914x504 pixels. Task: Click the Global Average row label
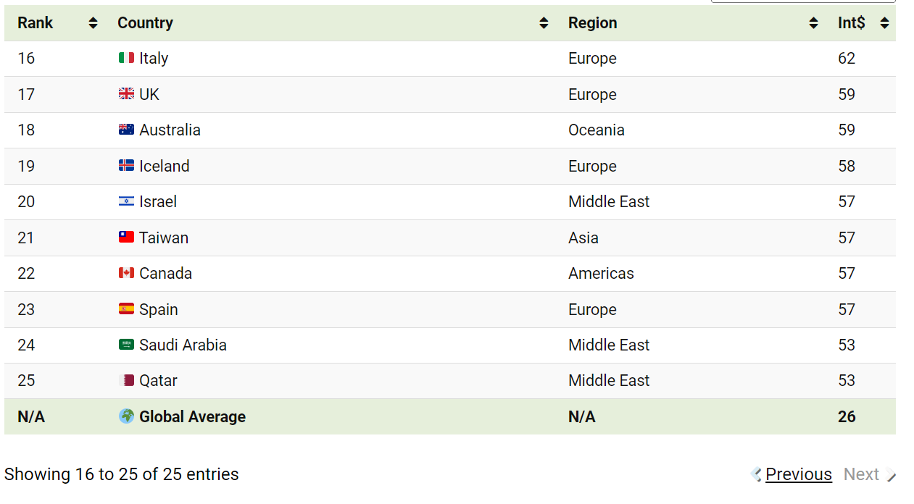click(192, 416)
